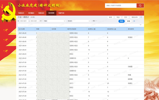Click the 党支部 column header
The width and height of the screenshot is (159, 100).
58,29
